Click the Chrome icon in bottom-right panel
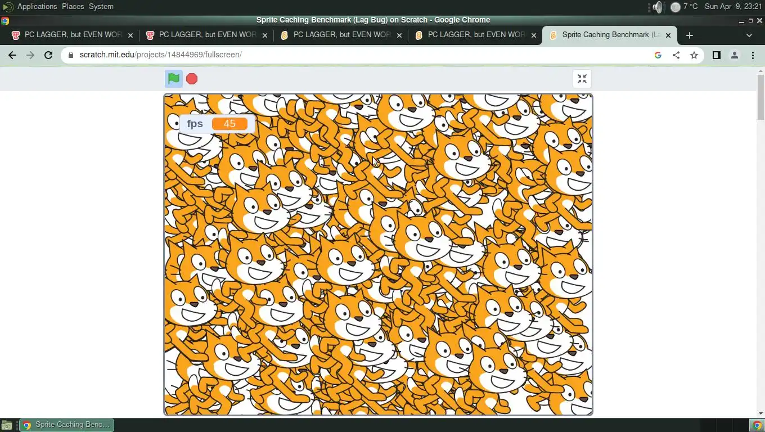The height and width of the screenshot is (432, 765). tap(757, 425)
